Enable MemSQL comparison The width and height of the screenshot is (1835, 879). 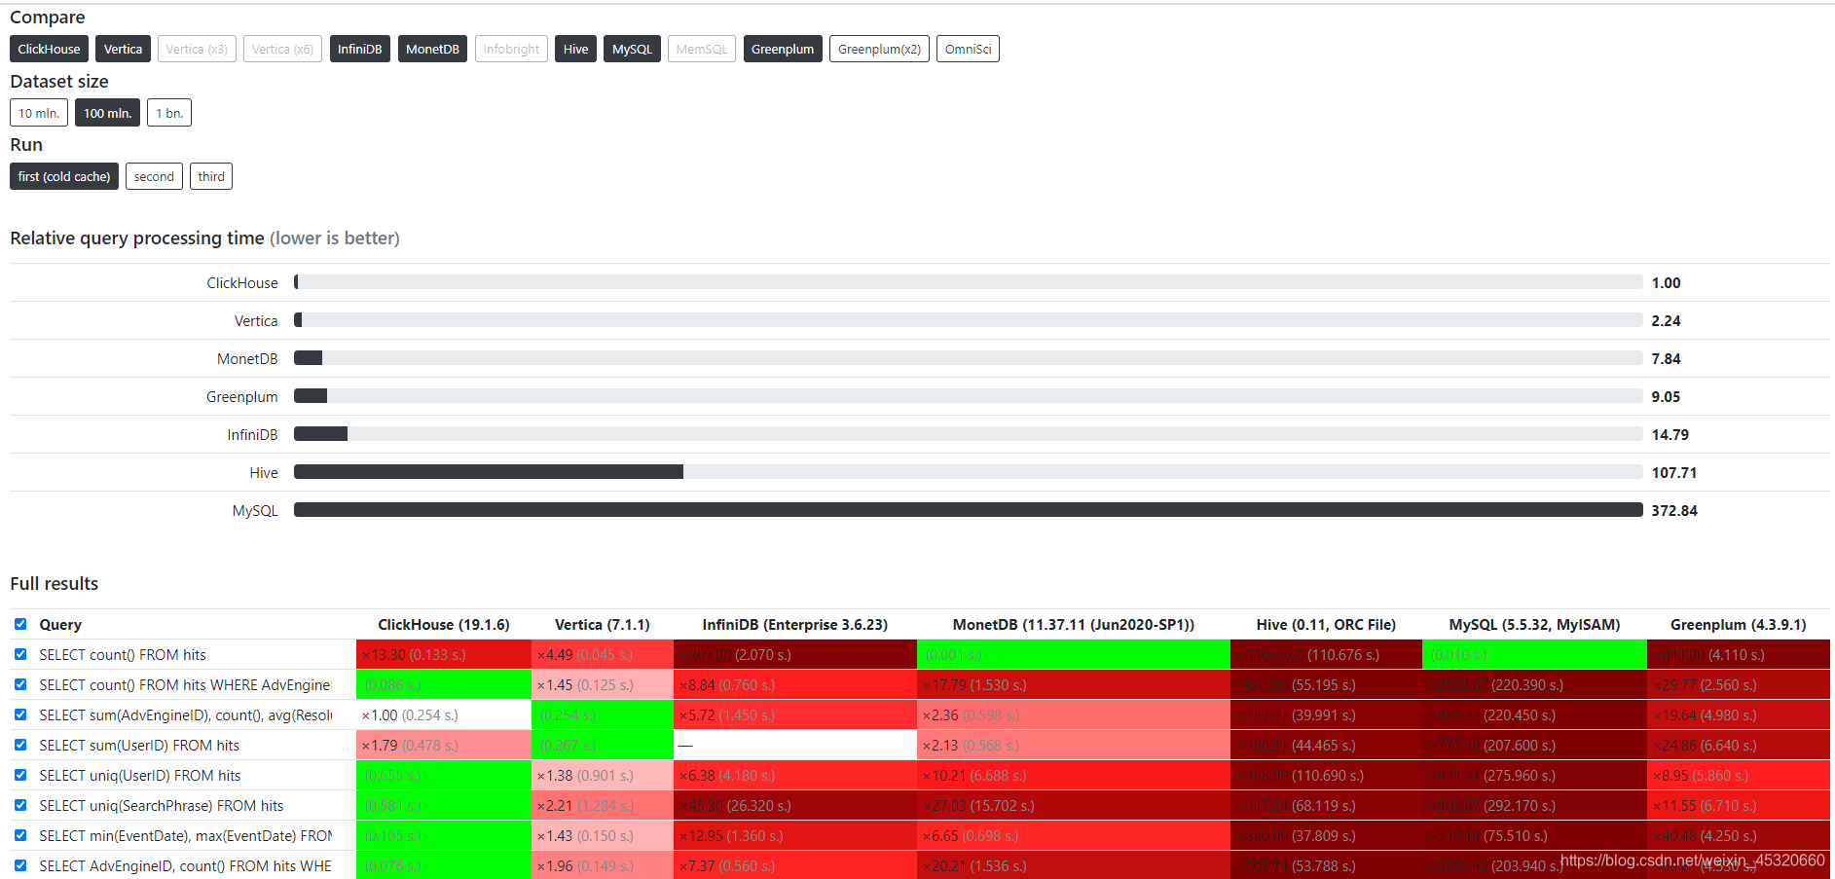coord(702,49)
